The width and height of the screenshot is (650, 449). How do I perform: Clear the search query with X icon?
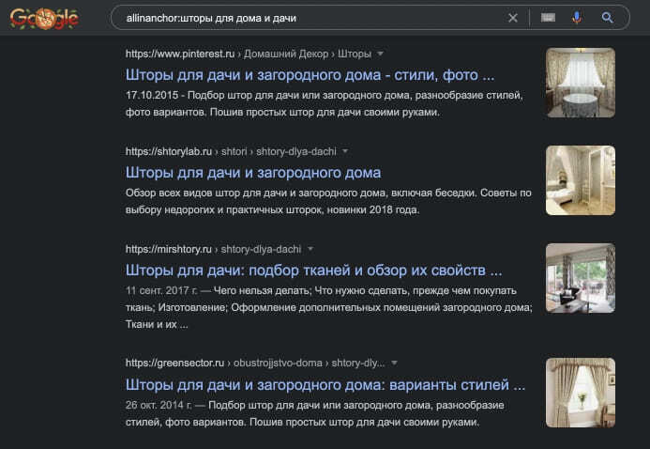tap(513, 18)
